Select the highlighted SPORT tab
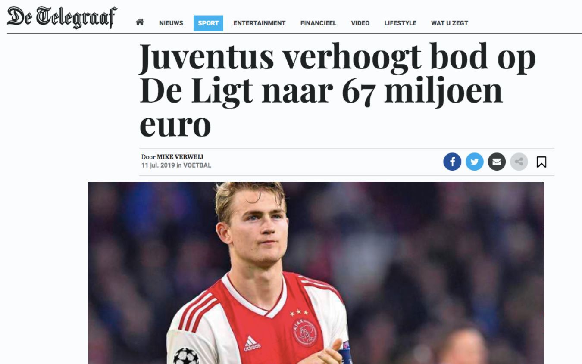582x364 pixels. [208, 23]
